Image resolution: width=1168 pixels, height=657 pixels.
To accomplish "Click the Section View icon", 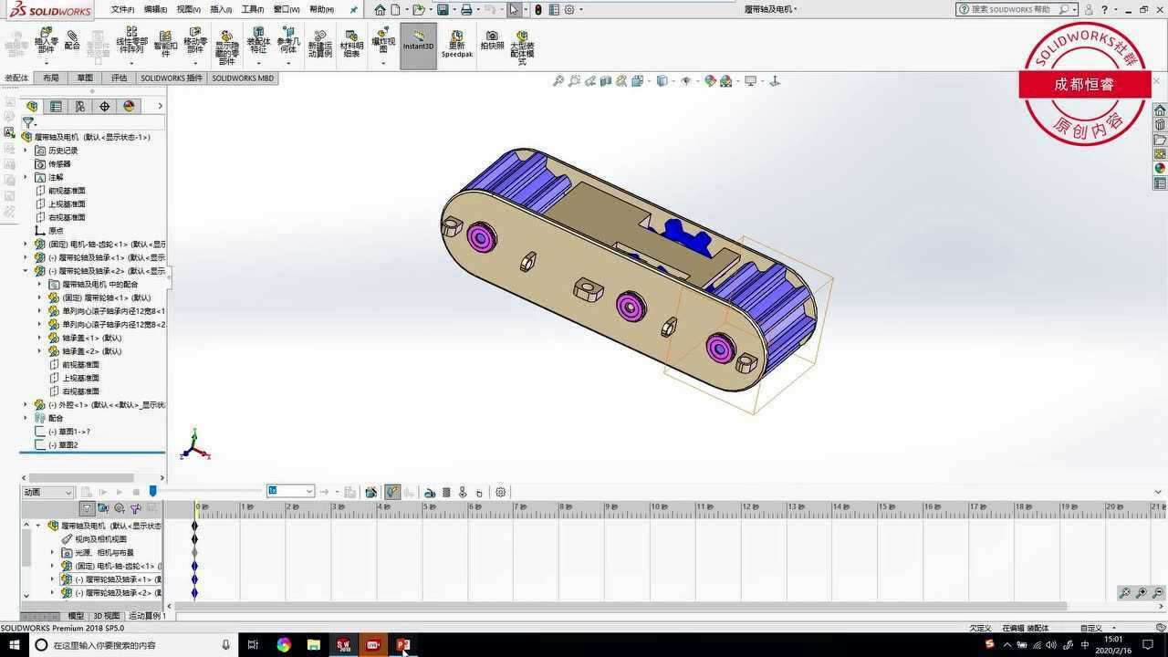I will coord(605,81).
